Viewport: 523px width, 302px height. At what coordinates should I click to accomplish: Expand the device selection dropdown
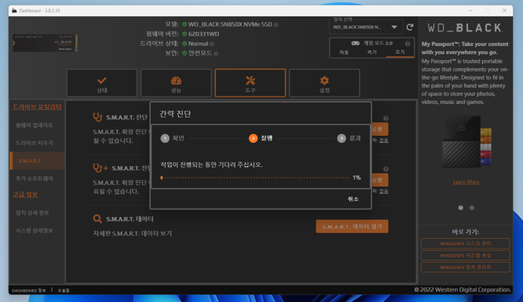[x=365, y=27]
